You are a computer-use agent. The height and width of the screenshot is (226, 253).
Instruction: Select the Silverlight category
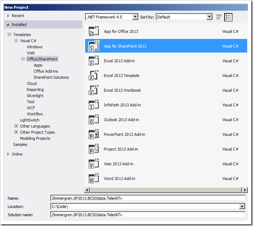(x=35, y=96)
